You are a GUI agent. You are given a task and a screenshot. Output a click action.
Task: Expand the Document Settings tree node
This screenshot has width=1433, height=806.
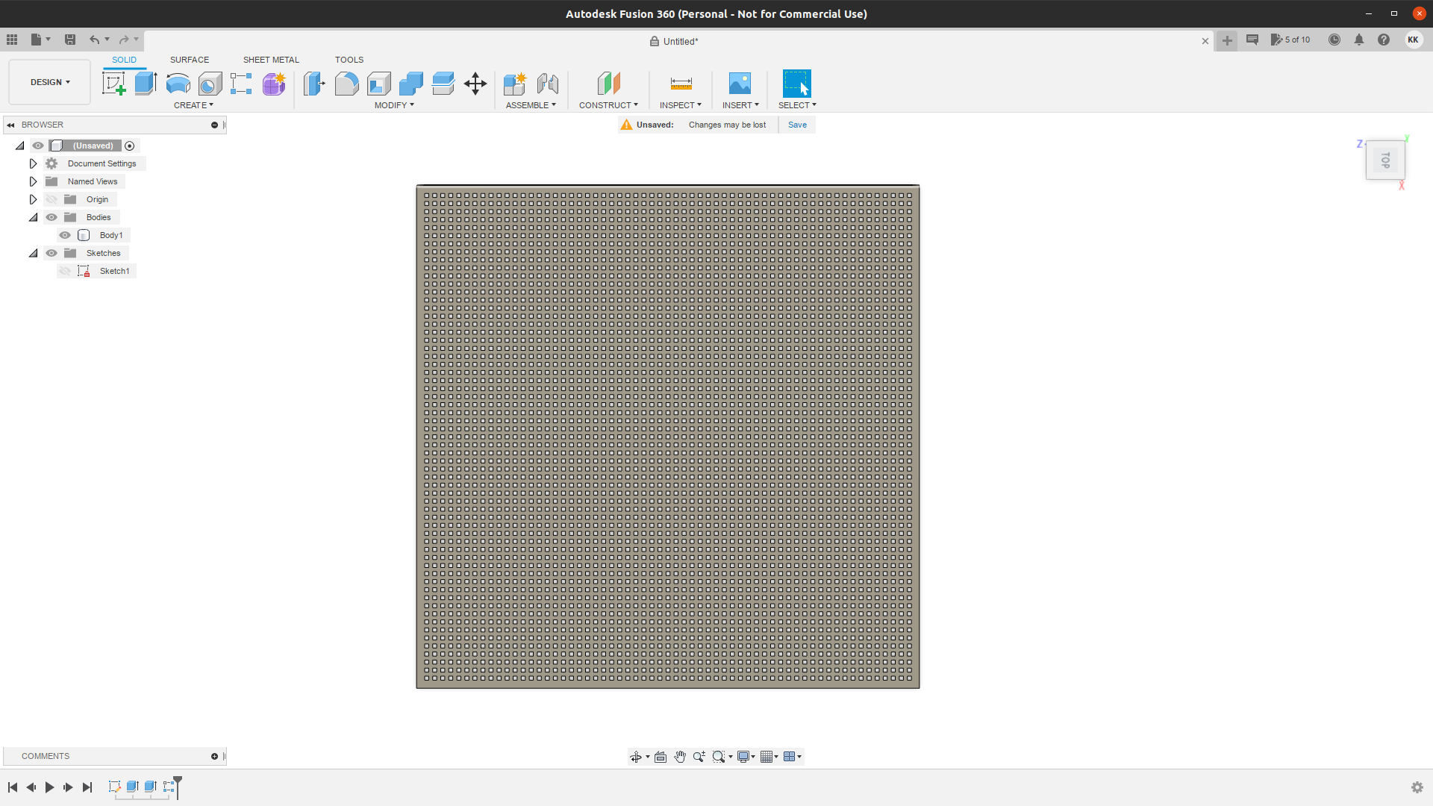(x=33, y=163)
